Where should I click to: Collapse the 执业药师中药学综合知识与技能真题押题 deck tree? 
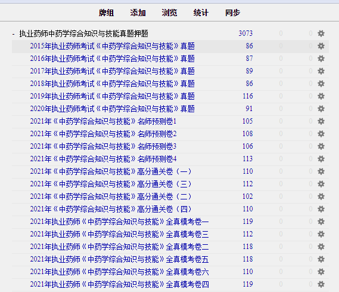(13, 34)
